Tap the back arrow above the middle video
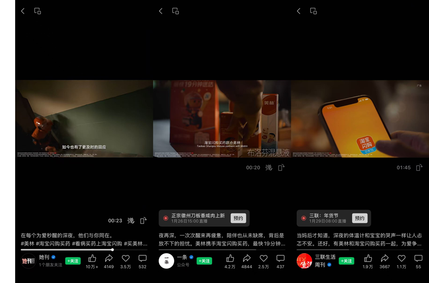 click(x=161, y=11)
